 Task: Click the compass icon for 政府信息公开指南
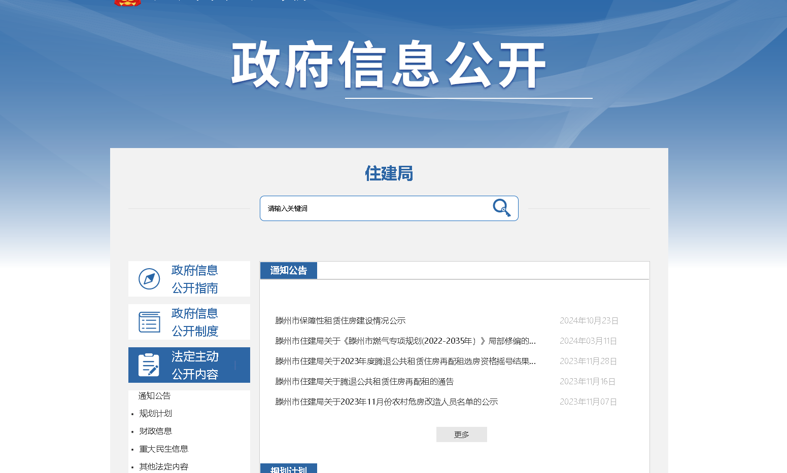tap(149, 279)
